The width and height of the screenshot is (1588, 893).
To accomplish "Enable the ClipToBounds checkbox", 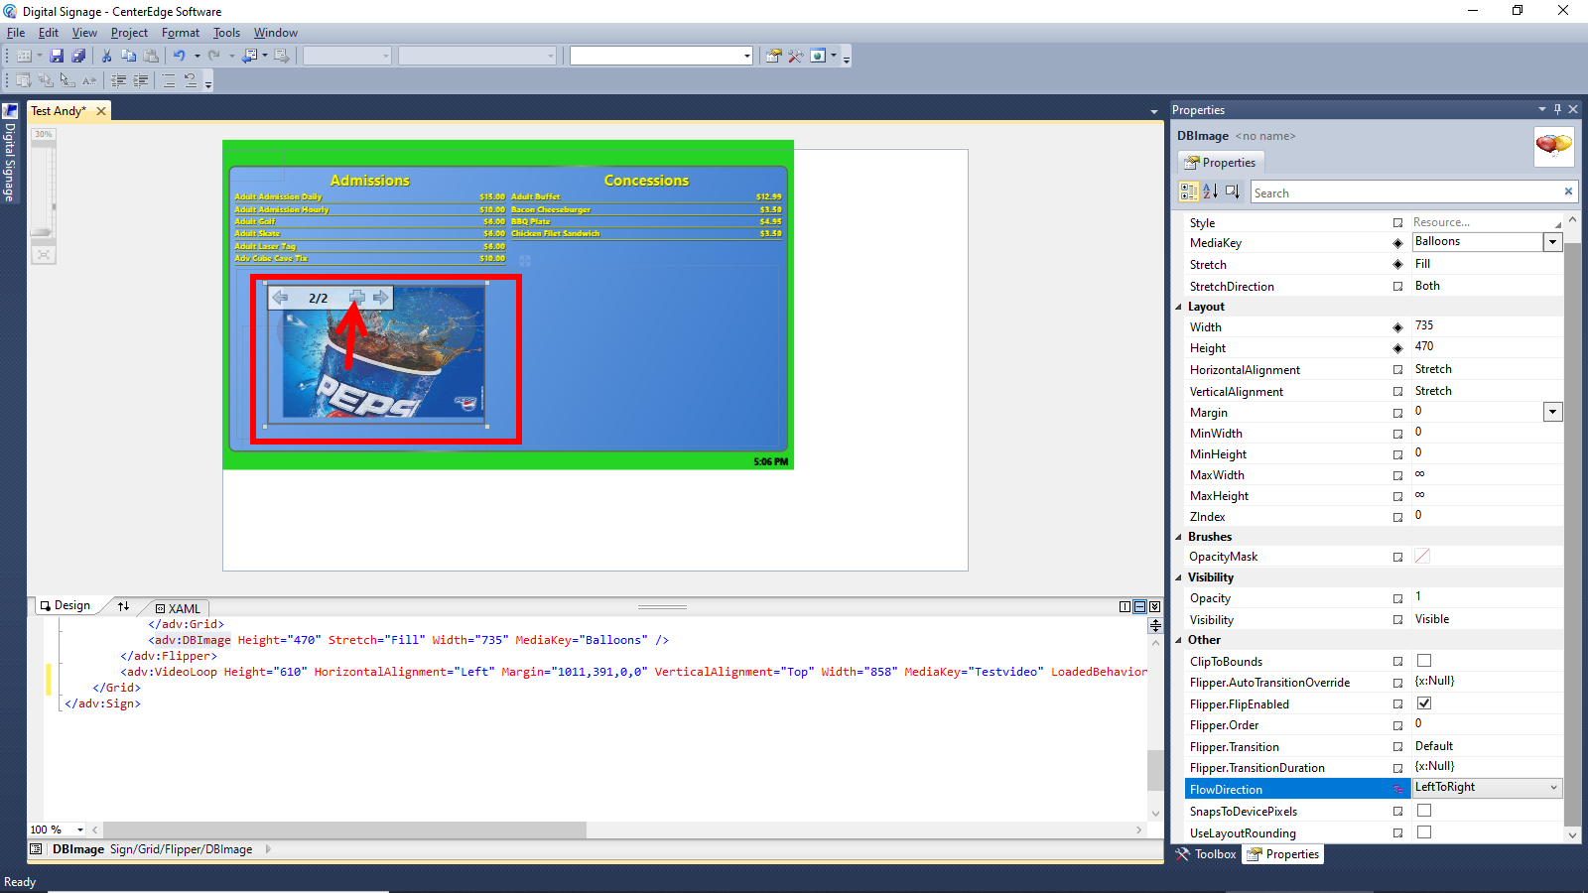I will point(1424,661).
